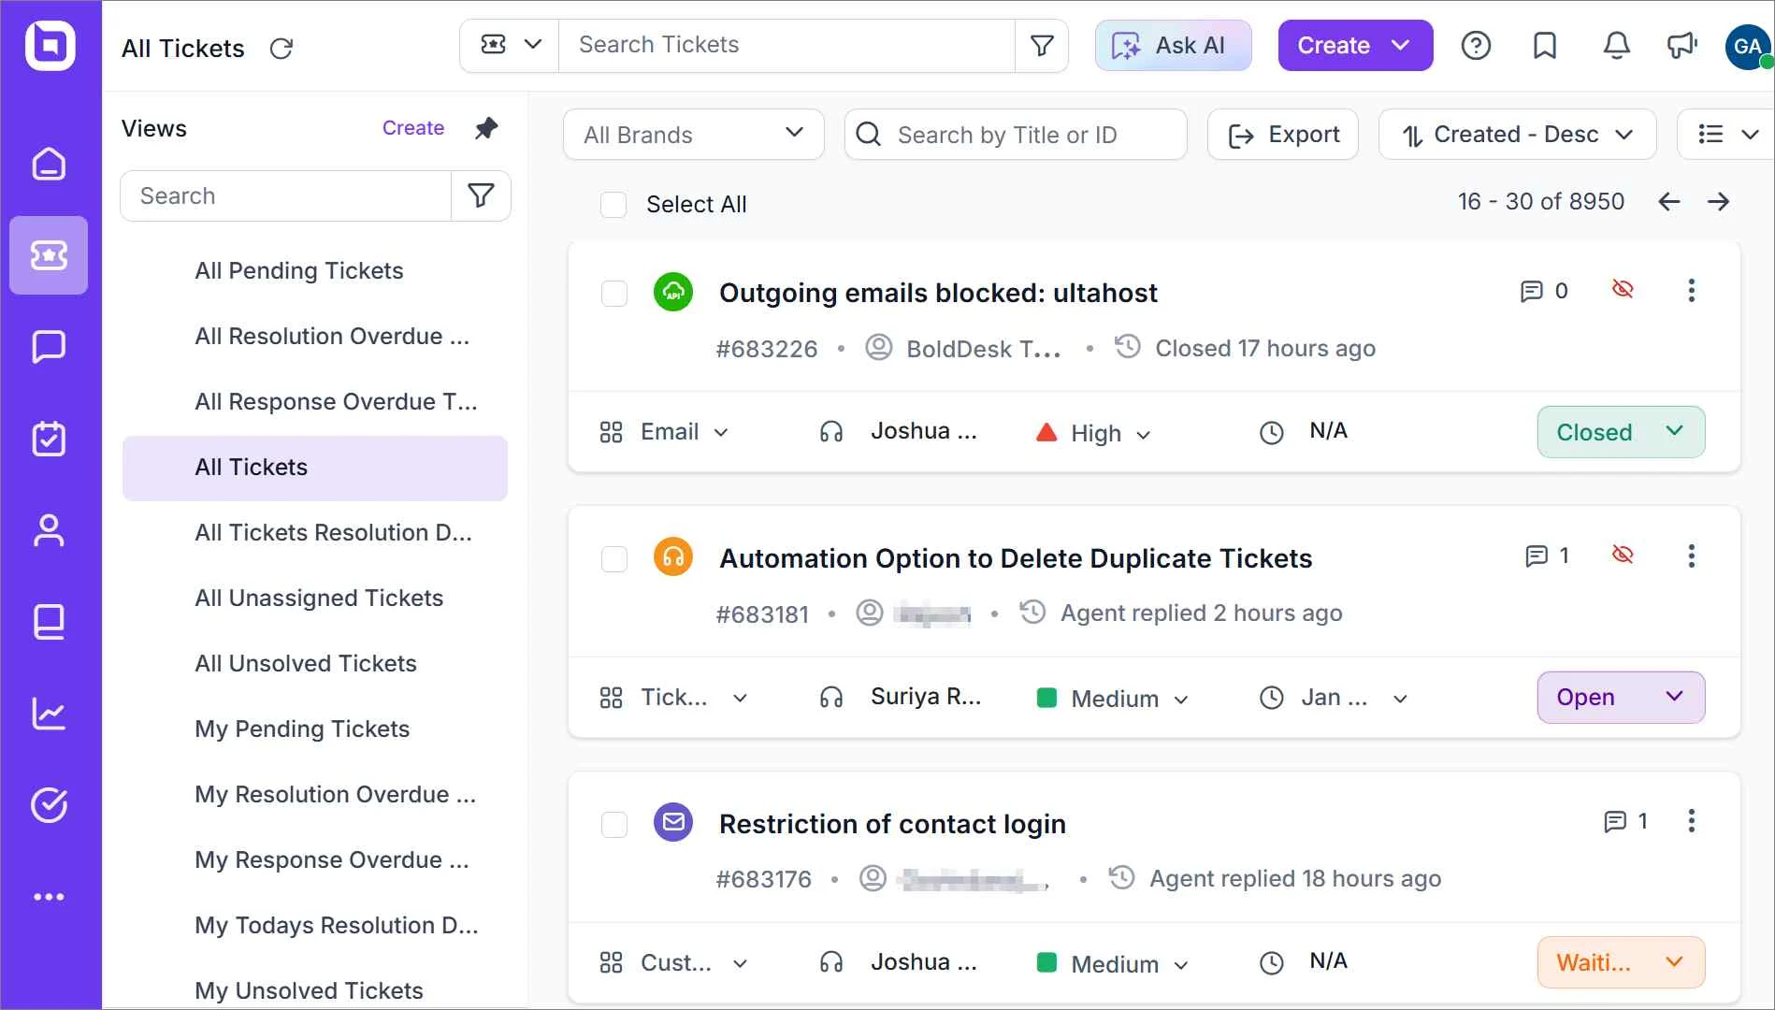The width and height of the screenshot is (1775, 1010).
Task: Change the Email category dropdown
Action: pos(664,432)
